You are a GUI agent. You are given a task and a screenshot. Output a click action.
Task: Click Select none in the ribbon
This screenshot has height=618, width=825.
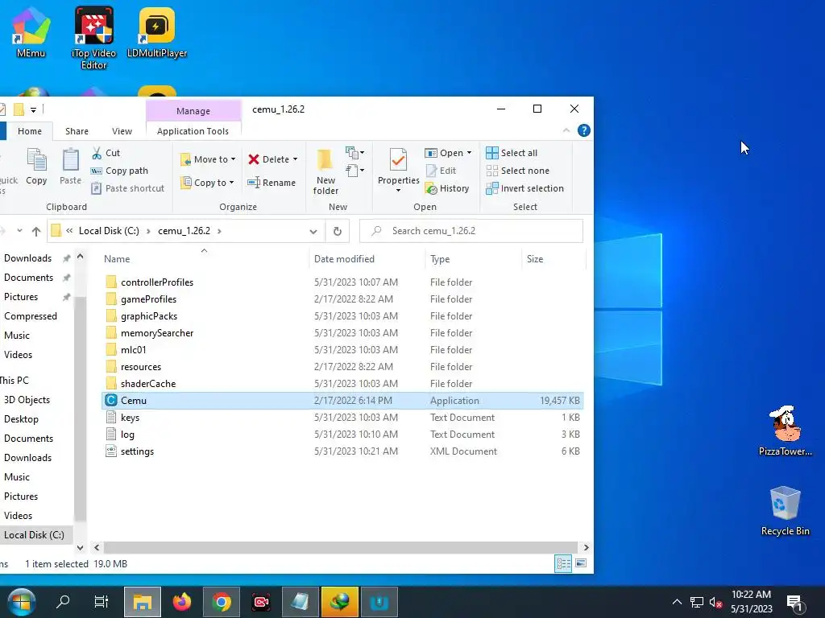coord(518,171)
